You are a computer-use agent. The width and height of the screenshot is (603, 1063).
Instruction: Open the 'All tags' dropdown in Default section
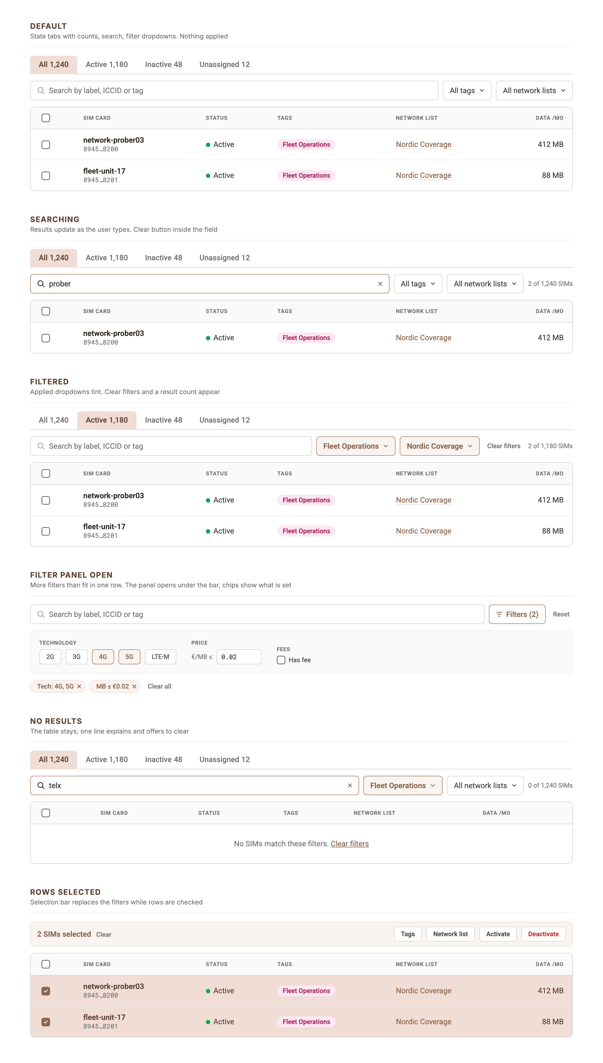click(x=467, y=90)
